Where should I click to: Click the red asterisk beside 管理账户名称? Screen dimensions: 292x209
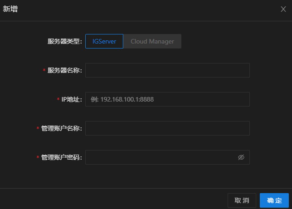tap(38, 129)
